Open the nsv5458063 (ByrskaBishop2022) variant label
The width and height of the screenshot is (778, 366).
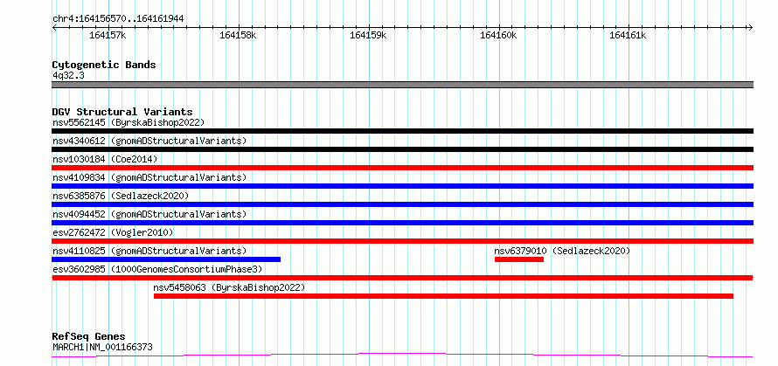(x=229, y=287)
